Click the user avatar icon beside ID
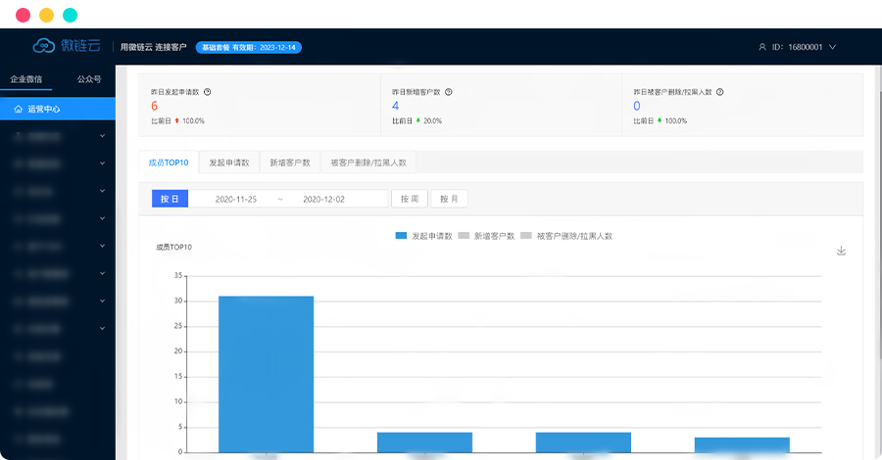This screenshot has height=460, width=882. click(x=762, y=47)
